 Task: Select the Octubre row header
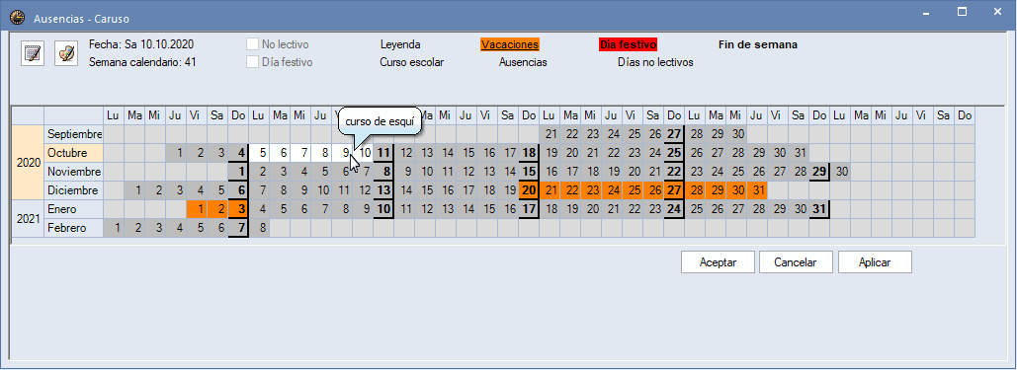pyautogui.click(x=74, y=153)
